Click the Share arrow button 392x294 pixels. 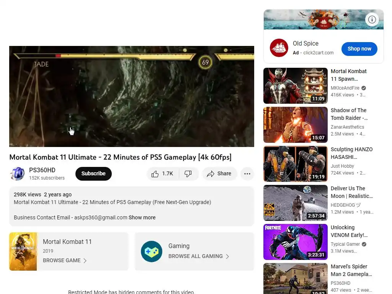click(219, 174)
